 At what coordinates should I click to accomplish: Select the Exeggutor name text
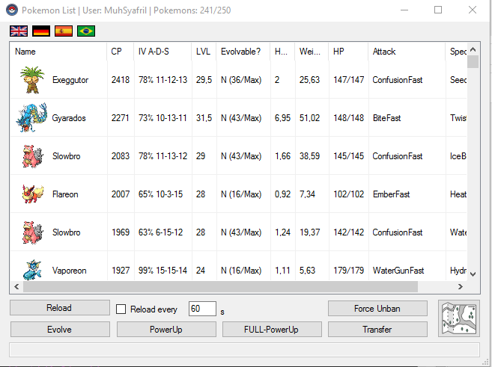[70, 80]
